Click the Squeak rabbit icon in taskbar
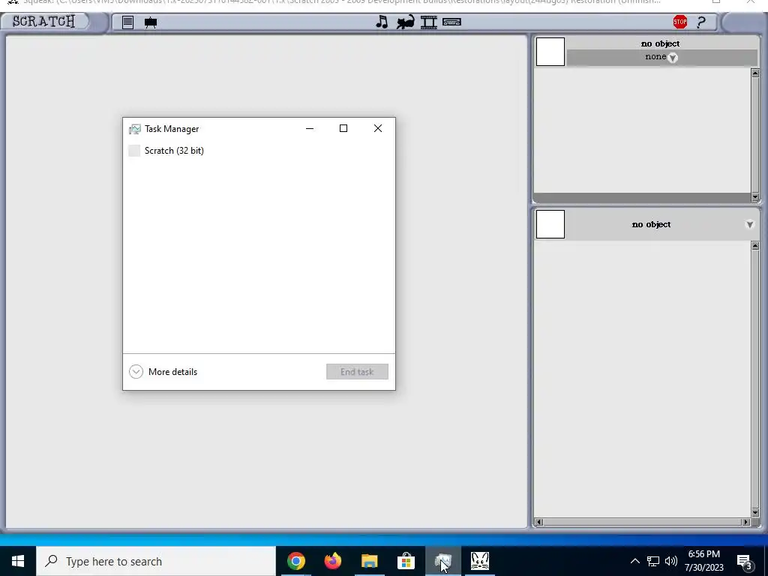768x576 pixels. coord(479,561)
